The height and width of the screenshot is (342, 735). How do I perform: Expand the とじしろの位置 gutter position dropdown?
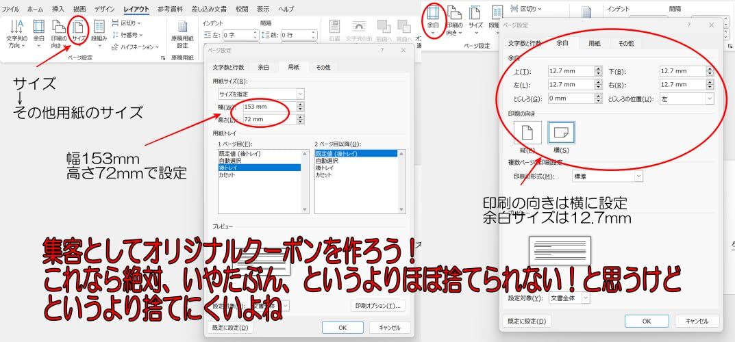click(687, 98)
